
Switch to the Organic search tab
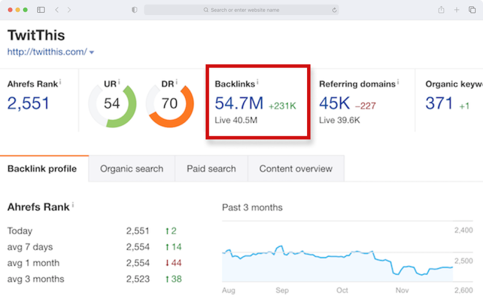(132, 169)
